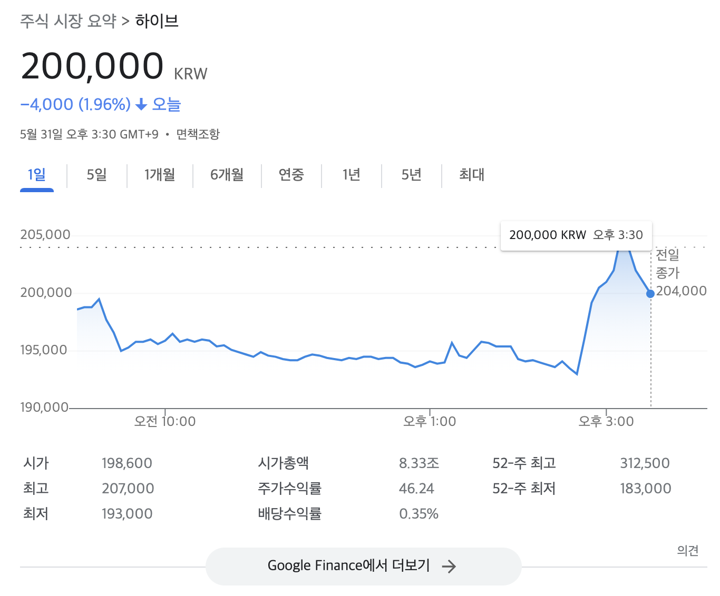Switch chart to 1년 range
This screenshot has width=720, height=596.
point(352,174)
